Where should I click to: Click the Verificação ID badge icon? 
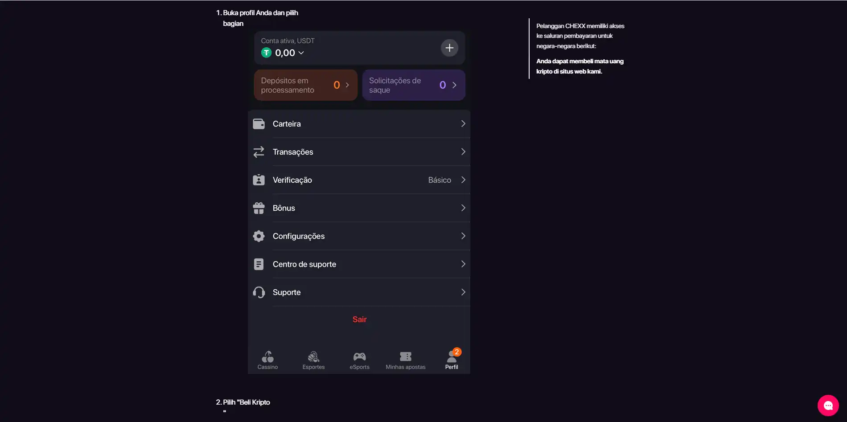259,180
